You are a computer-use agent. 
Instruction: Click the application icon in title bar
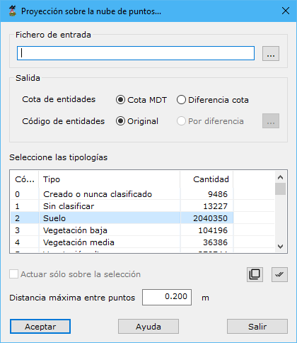click(x=13, y=11)
